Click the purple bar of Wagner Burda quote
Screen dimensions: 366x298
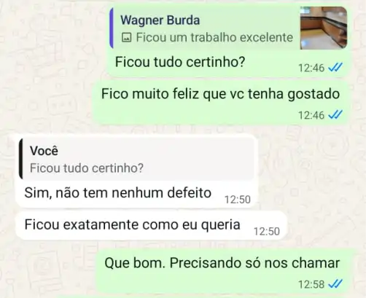(x=112, y=28)
